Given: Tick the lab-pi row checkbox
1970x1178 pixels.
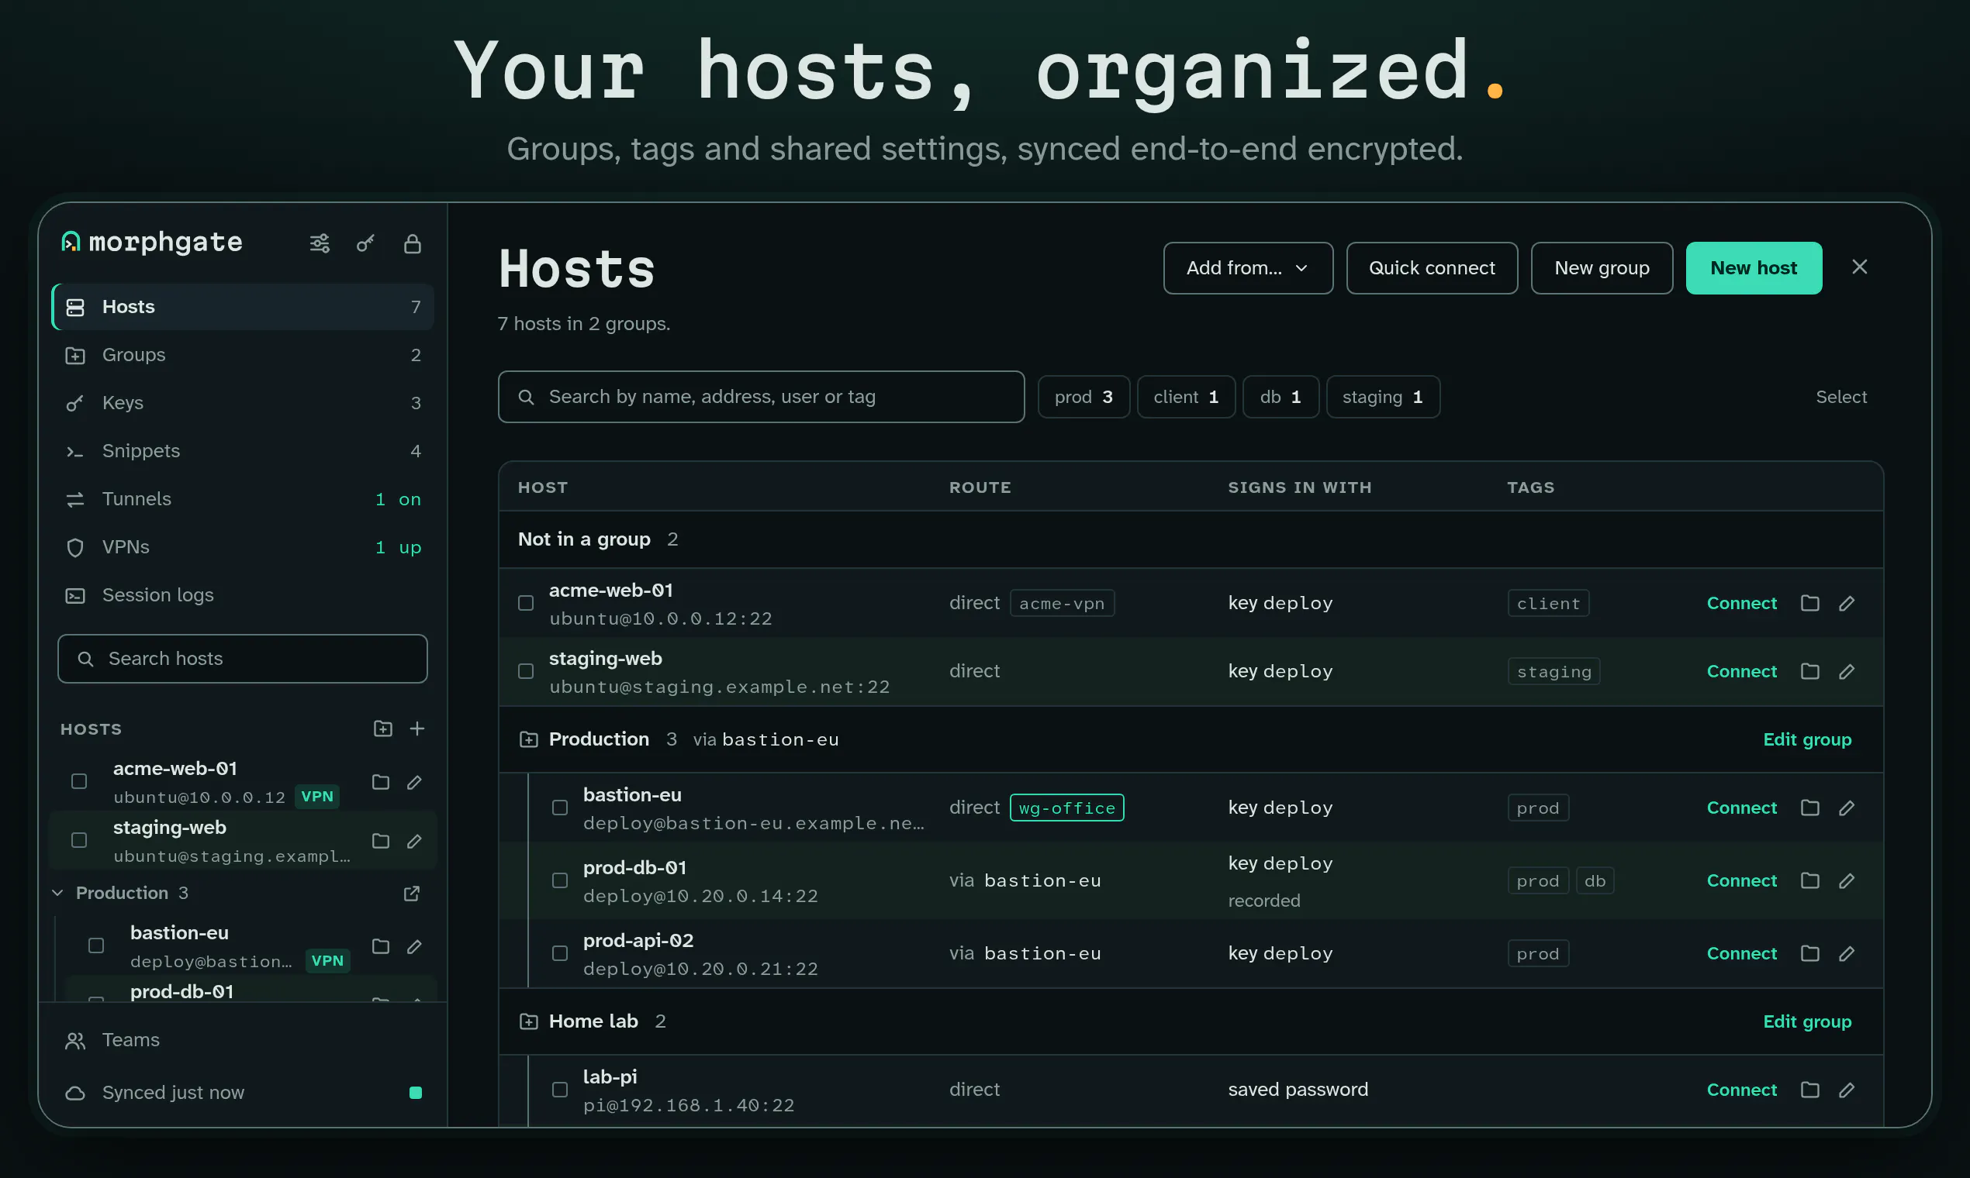Looking at the screenshot, I should click(x=560, y=1090).
